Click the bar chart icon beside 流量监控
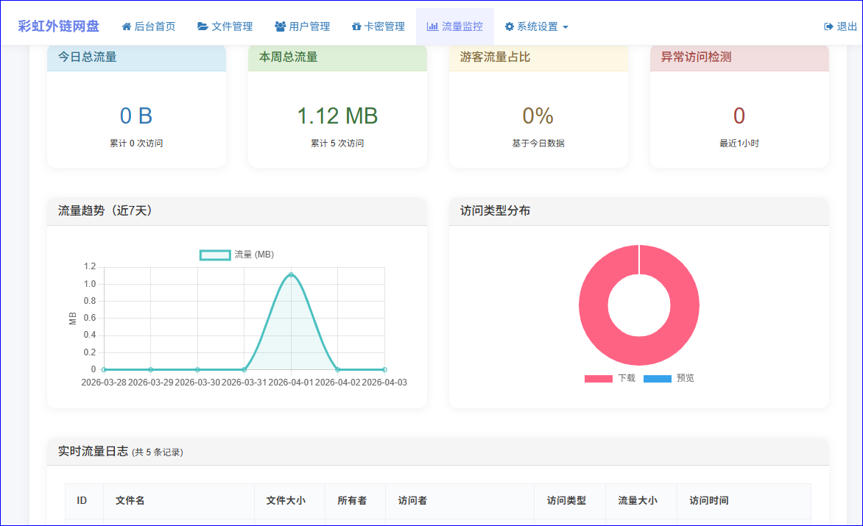Image resolution: width=863 pixels, height=526 pixels. (432, 26)
